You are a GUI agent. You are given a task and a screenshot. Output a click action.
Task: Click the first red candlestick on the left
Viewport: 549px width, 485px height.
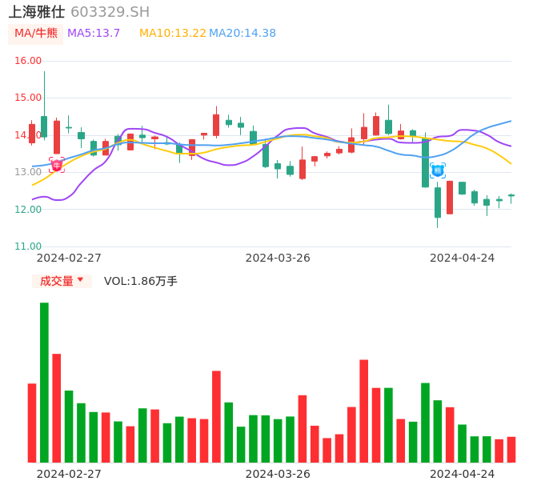pyautogui.click(x=32, y=134)
